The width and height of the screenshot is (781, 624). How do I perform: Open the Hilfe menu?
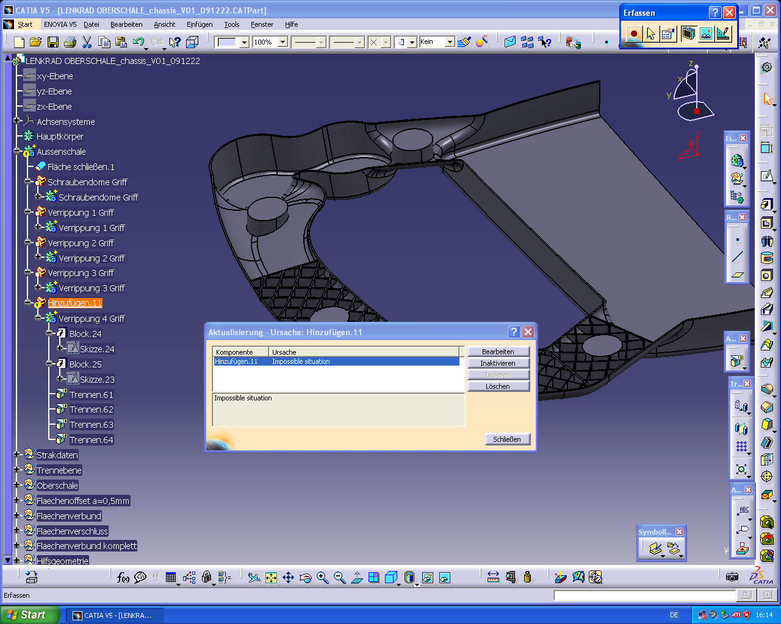[291, 24]
